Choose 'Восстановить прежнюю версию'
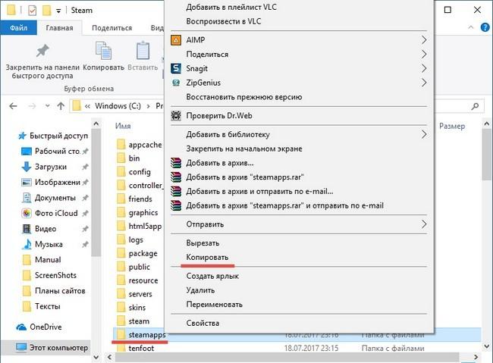Screen dimensions: 493x363 pyautogui.click(x=244, y=97)
